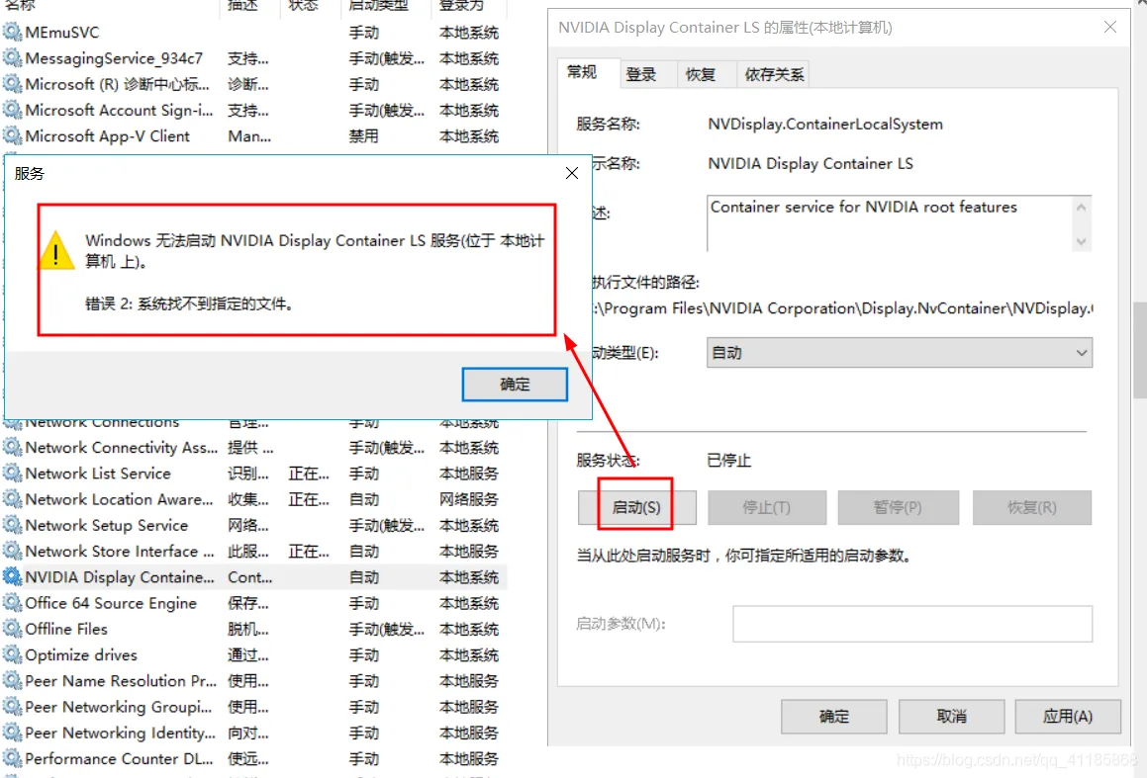Click 网络服务 logon for Network Location Awareness
The height and width of the screenshot is (778, 1147).
[469, 499]
